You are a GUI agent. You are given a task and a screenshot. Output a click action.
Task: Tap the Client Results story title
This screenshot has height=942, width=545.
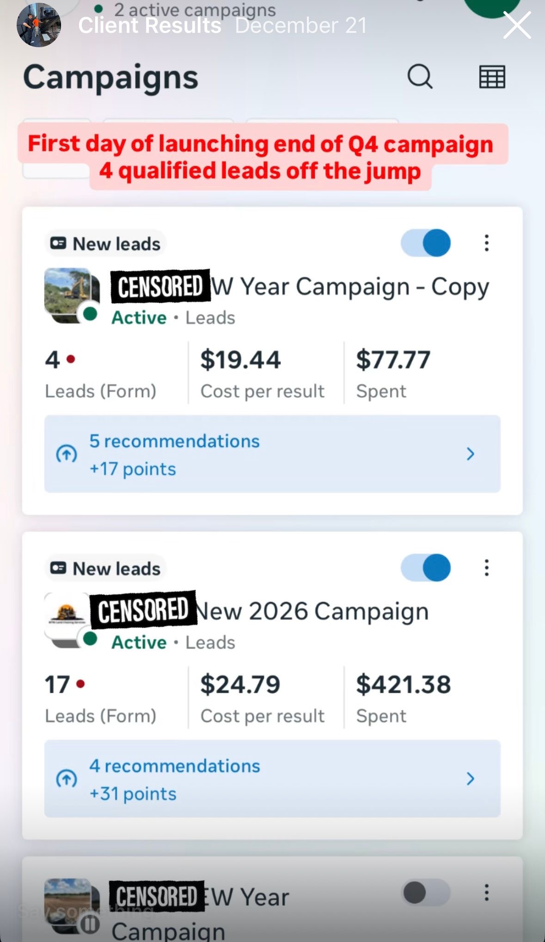(149, 26)
